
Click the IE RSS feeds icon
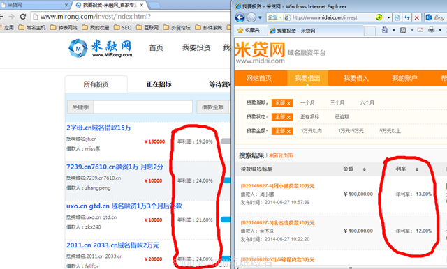click(x=403, y=30)
